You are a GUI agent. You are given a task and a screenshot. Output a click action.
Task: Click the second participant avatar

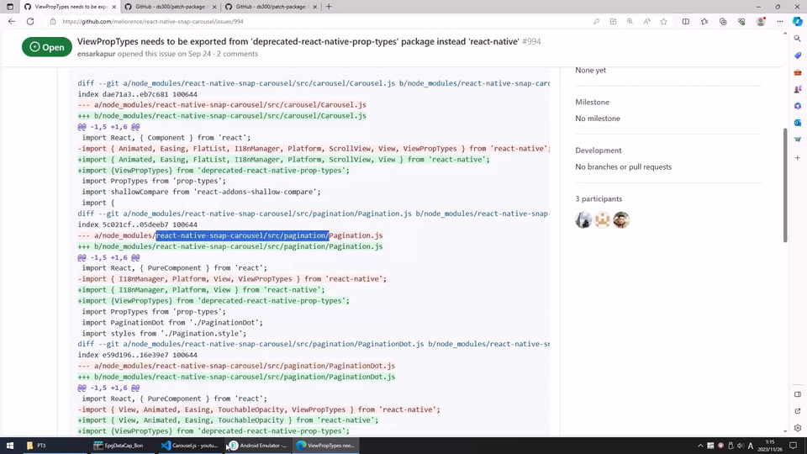603,219
